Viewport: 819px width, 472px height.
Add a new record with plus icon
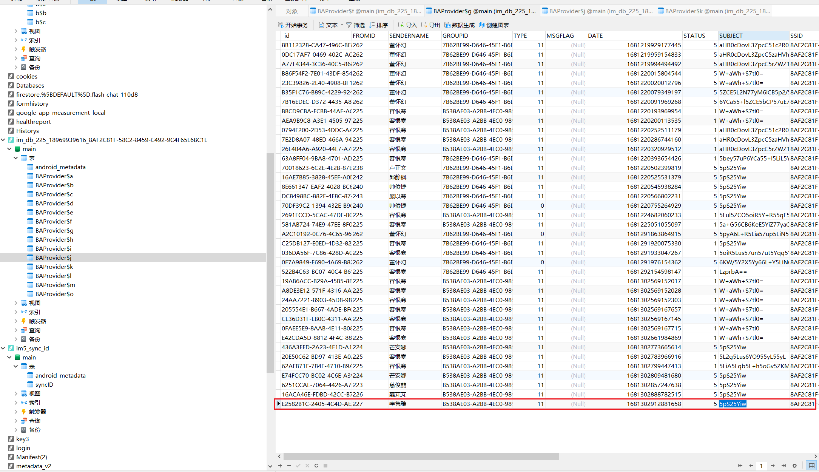(x=280, y=466)
